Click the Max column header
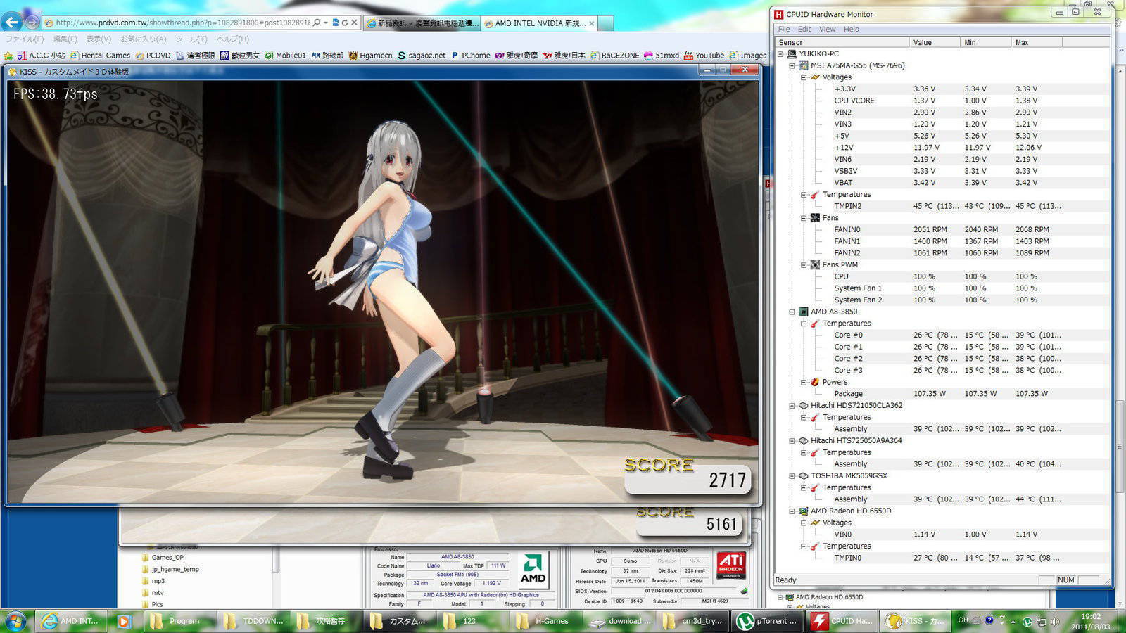1126x633 pixels. tap(1037, 42)
